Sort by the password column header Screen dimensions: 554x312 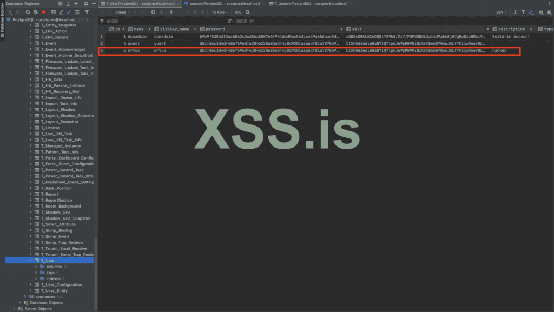271,29
